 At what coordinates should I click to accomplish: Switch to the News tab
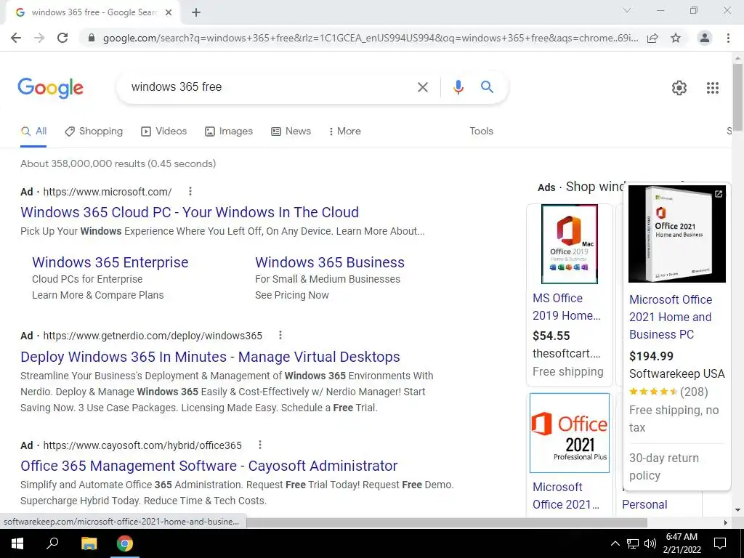pyautogui.click(x=291, y=131)
